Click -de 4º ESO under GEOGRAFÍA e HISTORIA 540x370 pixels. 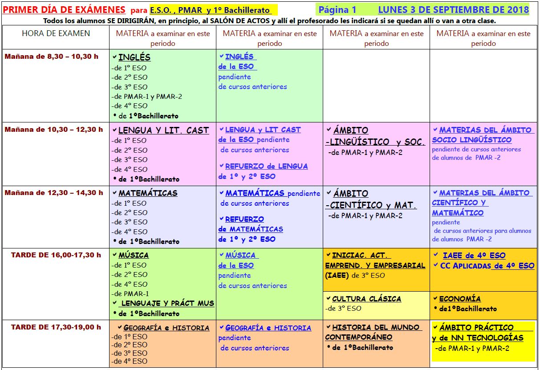tap(129, 361)
